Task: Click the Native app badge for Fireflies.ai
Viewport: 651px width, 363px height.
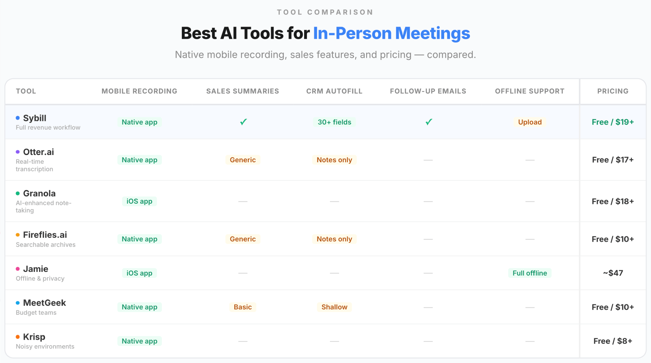Action: [139, 239]
